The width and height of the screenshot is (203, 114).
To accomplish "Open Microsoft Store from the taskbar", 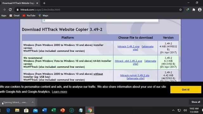I will click(26, 111).
